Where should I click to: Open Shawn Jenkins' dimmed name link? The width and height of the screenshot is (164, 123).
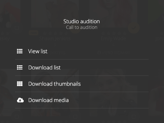click(x=55, y=39)
